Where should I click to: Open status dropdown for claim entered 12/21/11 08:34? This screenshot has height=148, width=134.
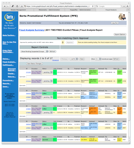tap(47, 113)
